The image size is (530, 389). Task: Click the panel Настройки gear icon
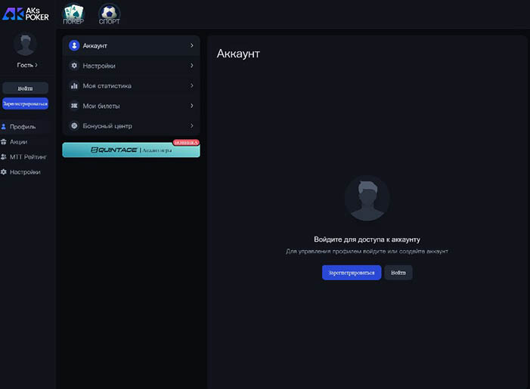click(x=74, y=66)
